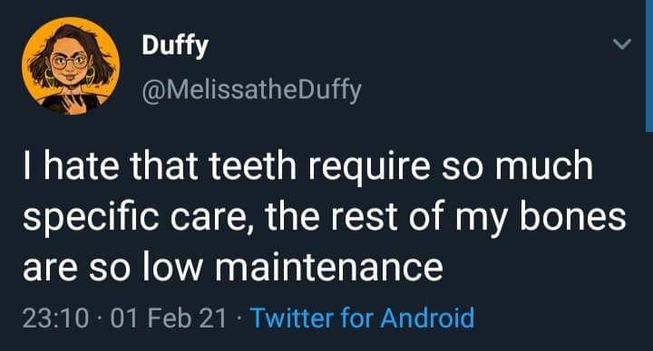This screenshot has height=351, width=653.
Task: Grab the blue scrollbar on right edge
Action: pos(649,66)
